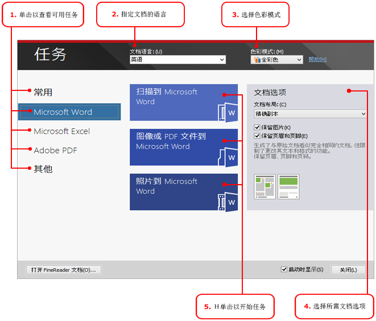Click the 文档选项 heading

pyautogui.click(x=270, y=93)
